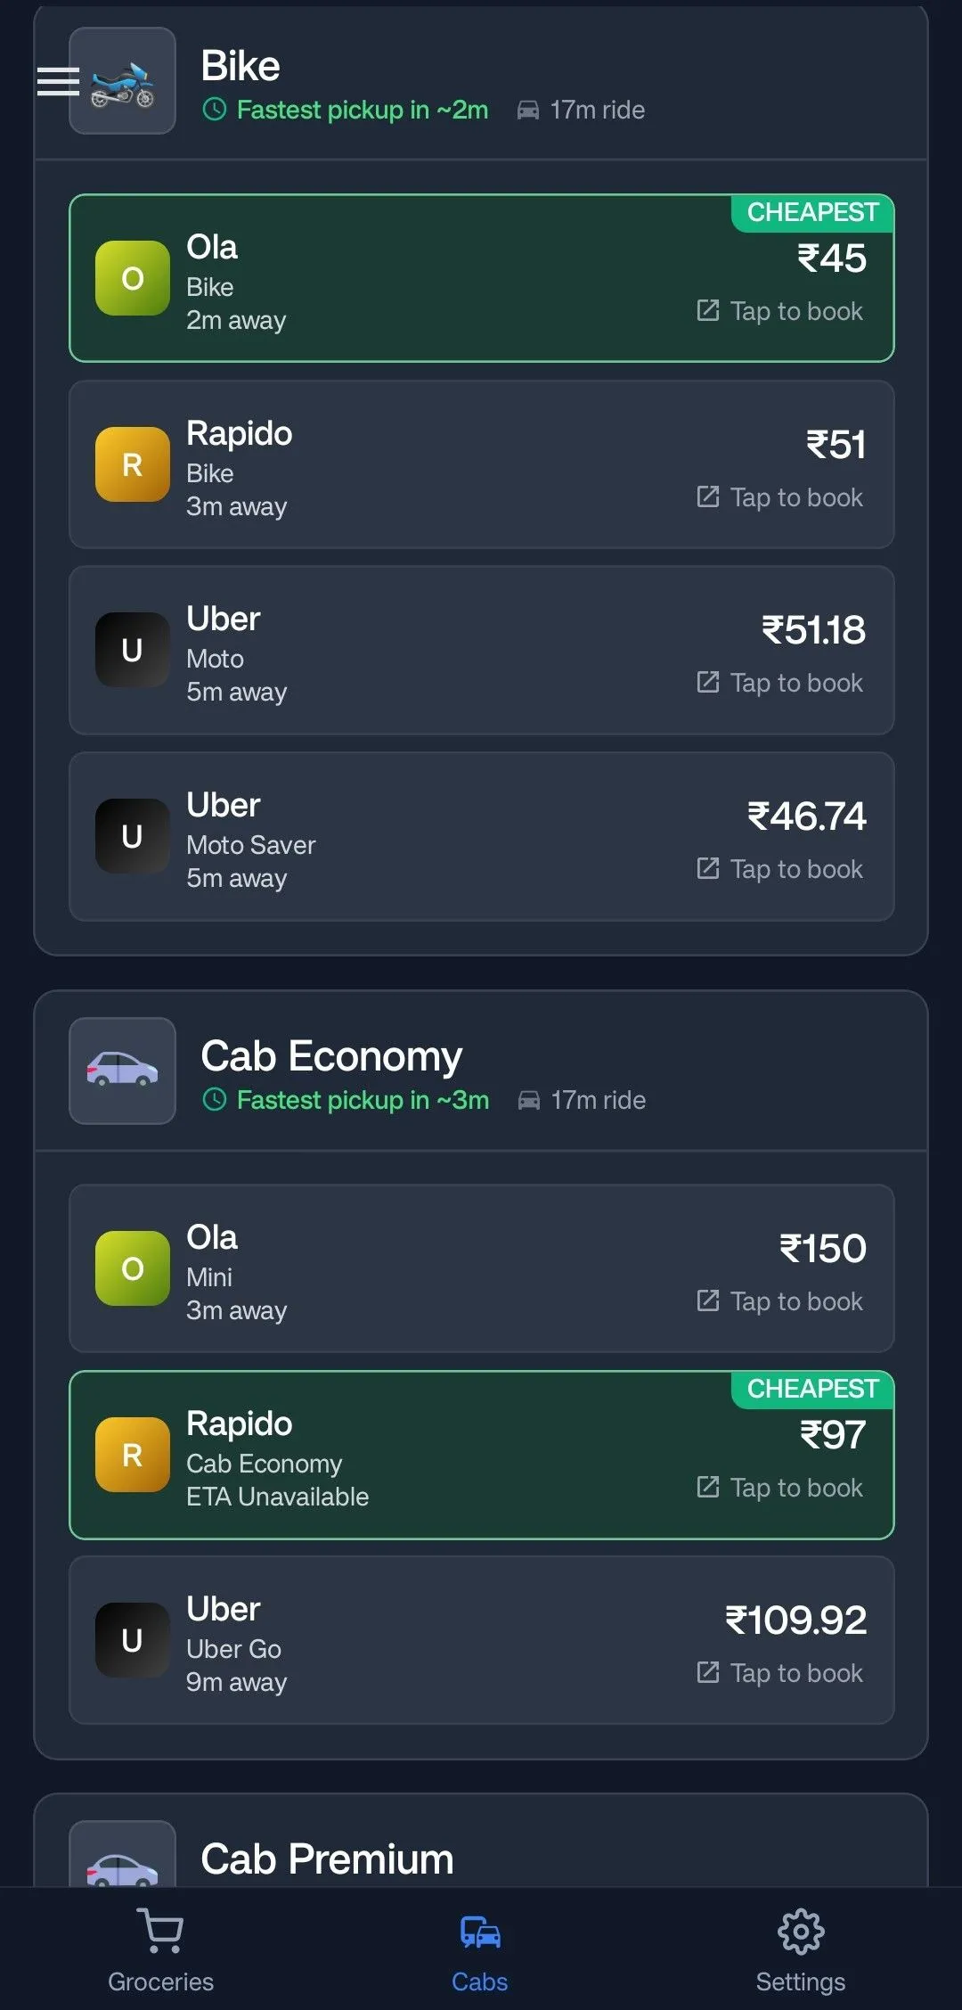Open the Settings tab

[800, 1949]
